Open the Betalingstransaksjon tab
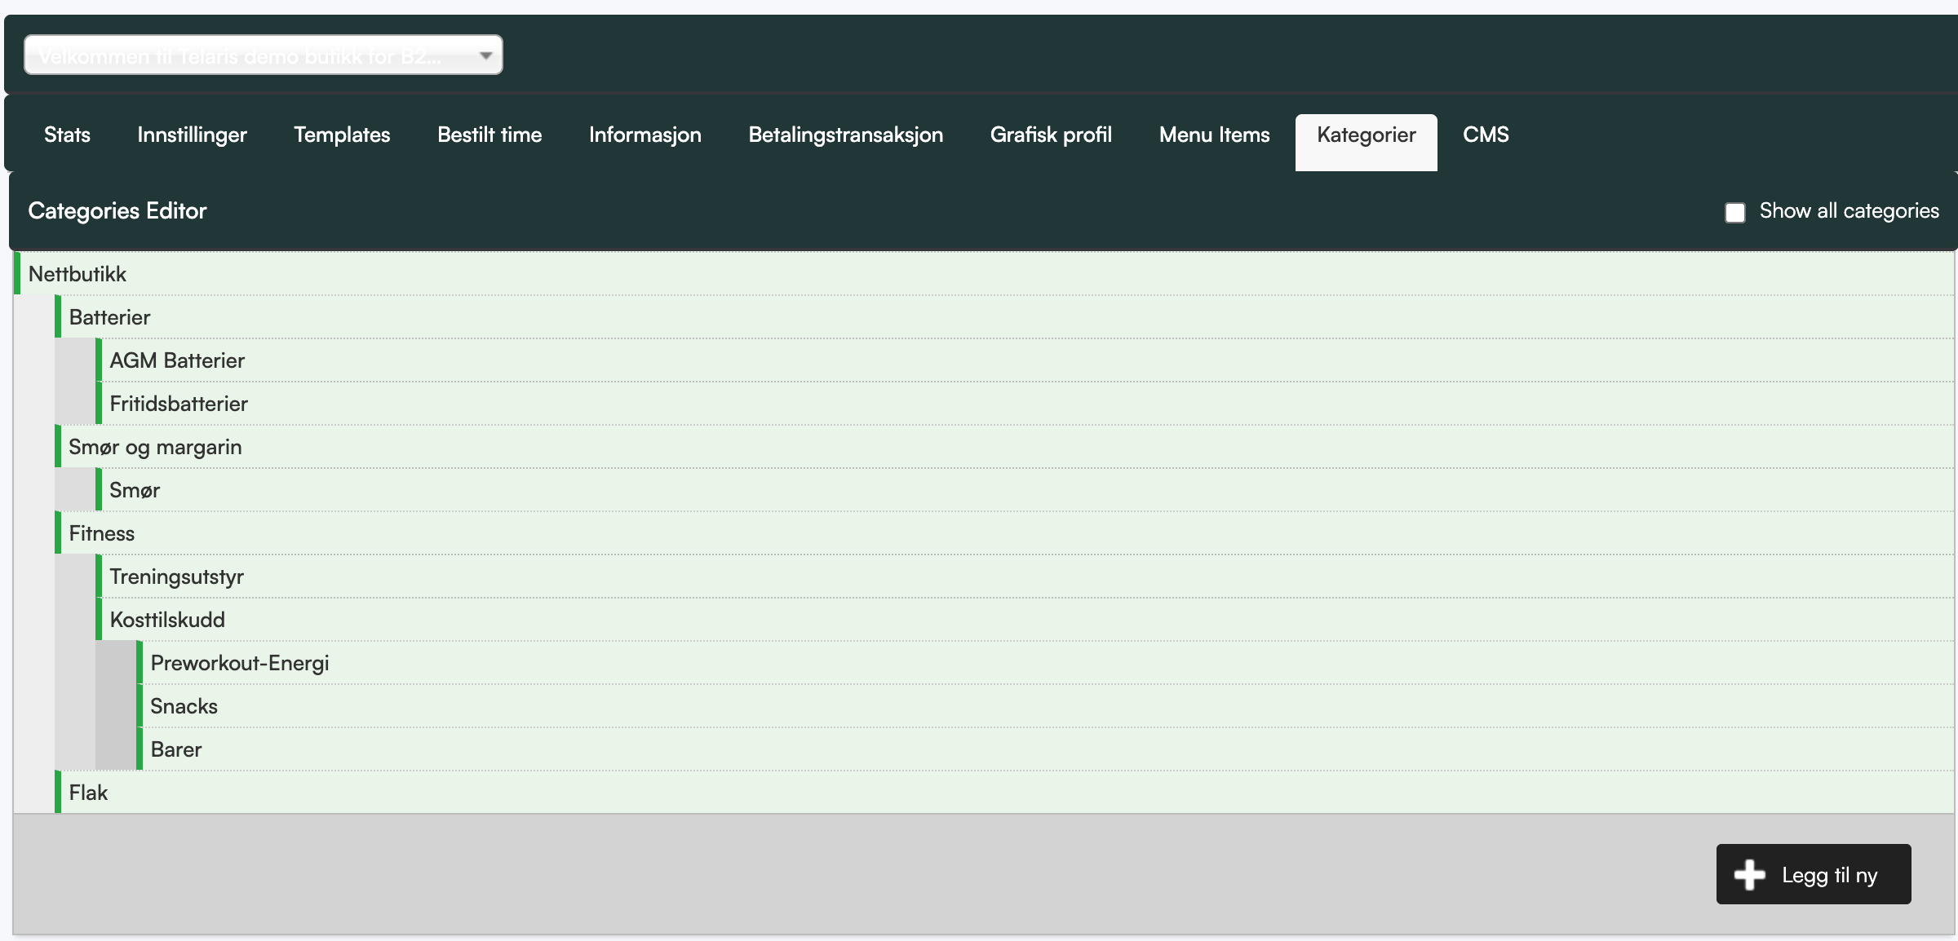The height and width of the screenshot is (941, 1958). [x=845, y=135]
